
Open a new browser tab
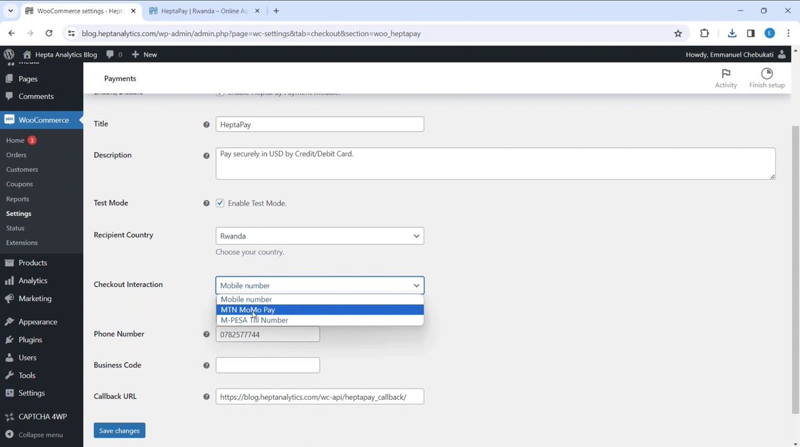[276, 11]
